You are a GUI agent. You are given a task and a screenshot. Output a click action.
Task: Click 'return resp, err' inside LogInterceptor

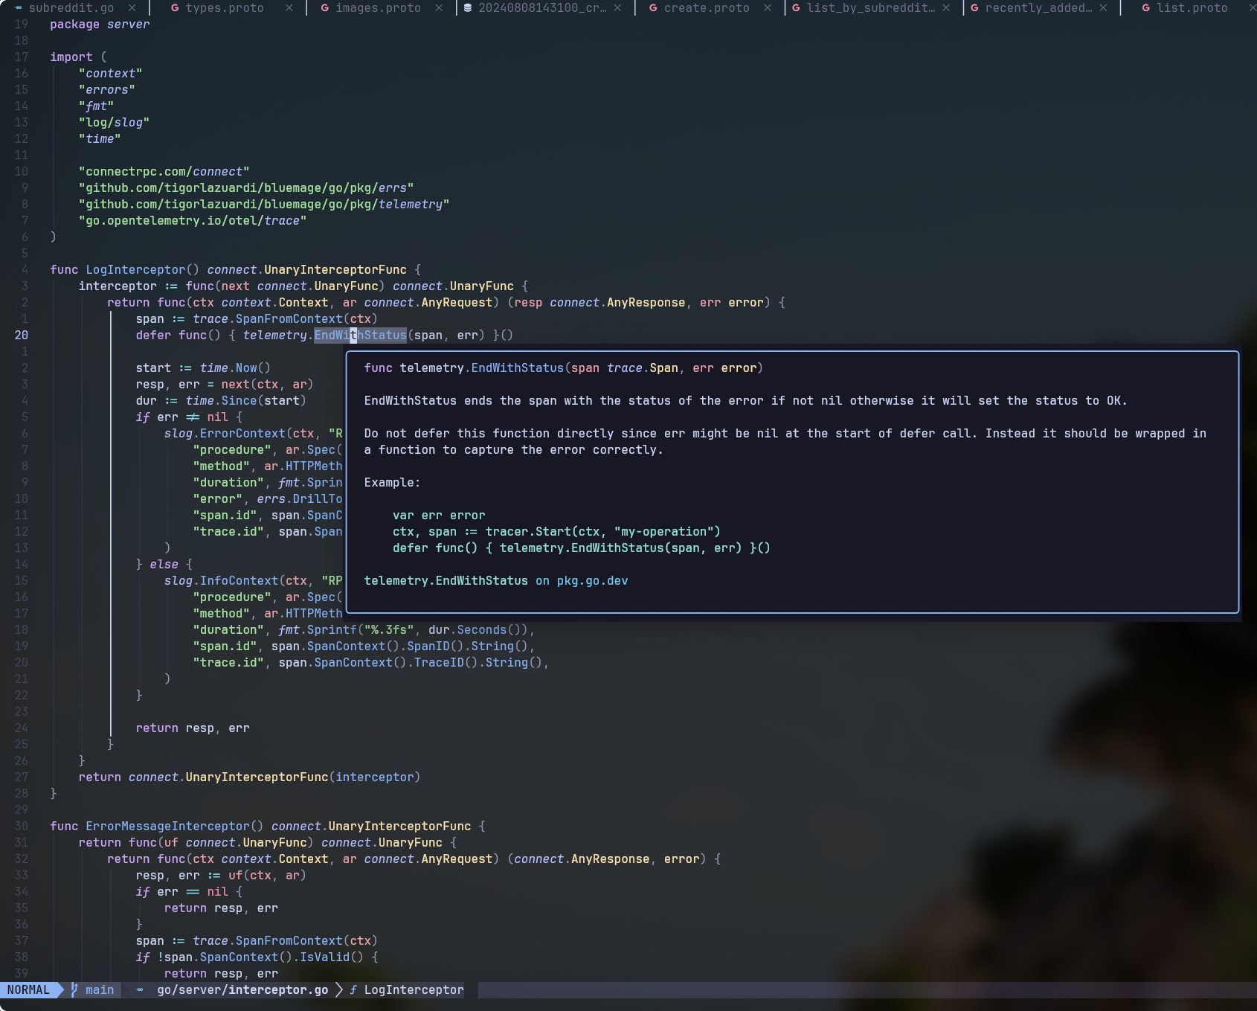193,728
